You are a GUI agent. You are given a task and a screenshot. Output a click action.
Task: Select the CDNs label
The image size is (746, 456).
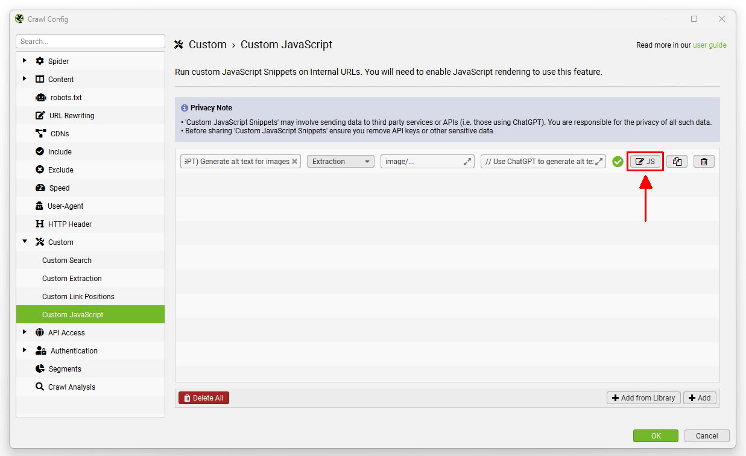click(60, 134)
